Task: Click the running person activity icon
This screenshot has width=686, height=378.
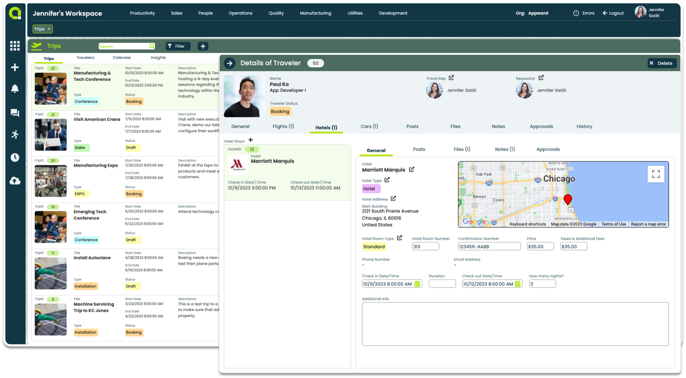Action: click(15, 135)
